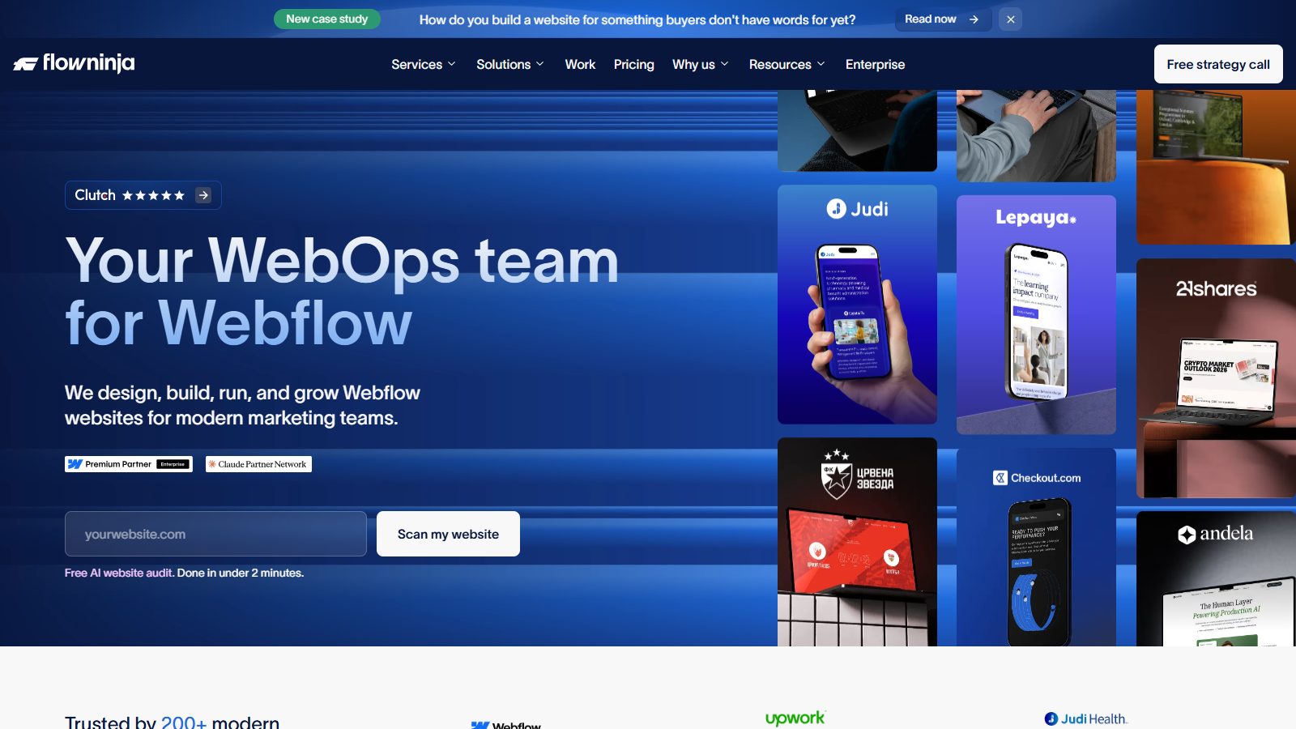Open the Work menu item

(x=580, y=64)
